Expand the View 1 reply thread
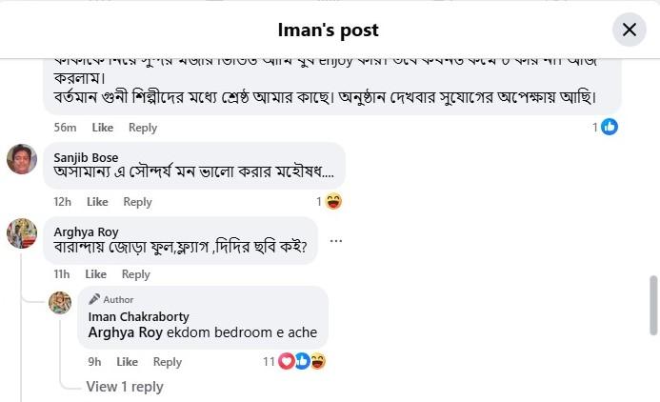The image size is (660, 402). coord(125,387)
